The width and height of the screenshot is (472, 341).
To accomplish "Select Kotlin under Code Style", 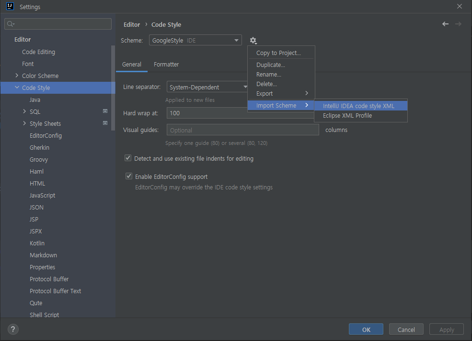I will pyautogui.click(x=37, y=243).
